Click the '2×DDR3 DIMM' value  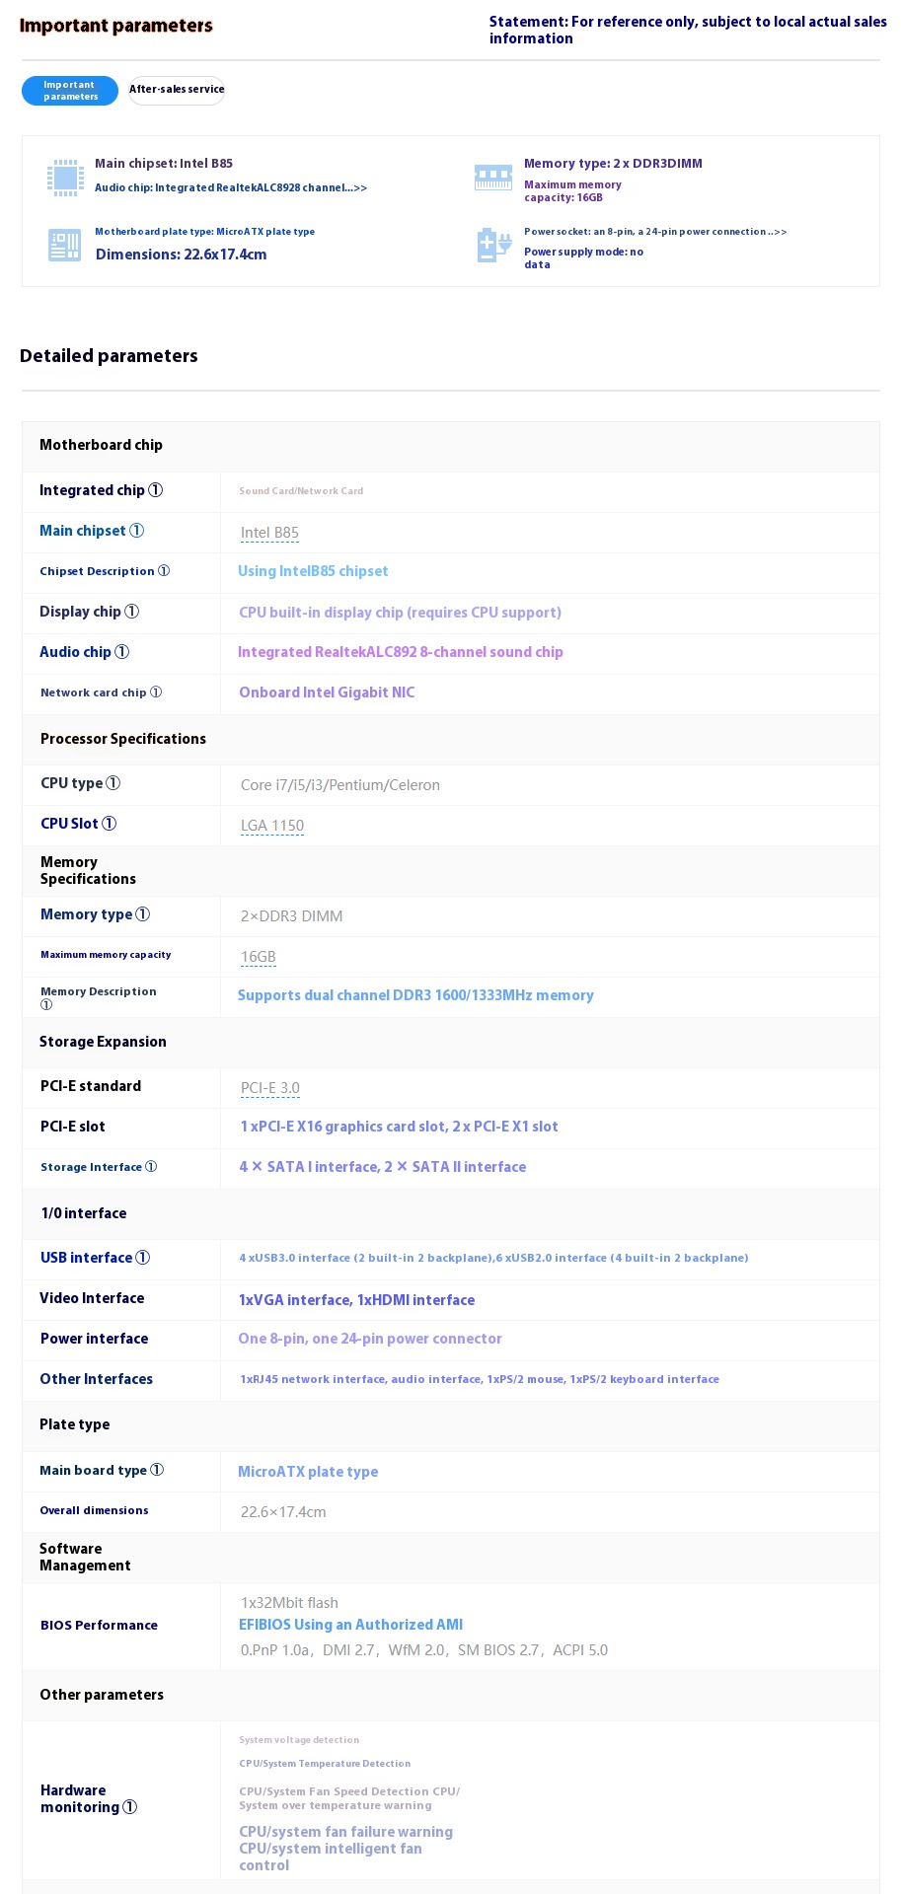292,916
